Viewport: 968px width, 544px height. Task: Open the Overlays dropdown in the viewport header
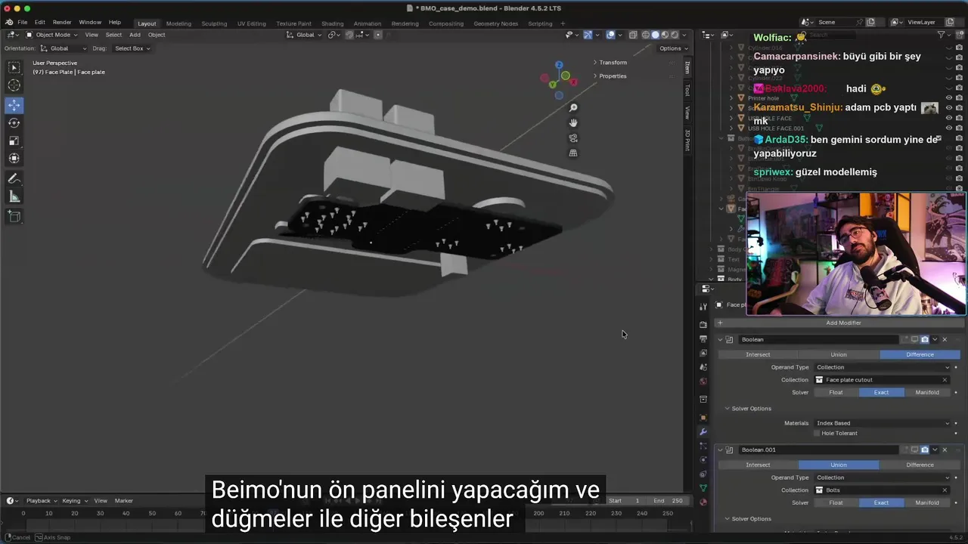tap(620, 35)
